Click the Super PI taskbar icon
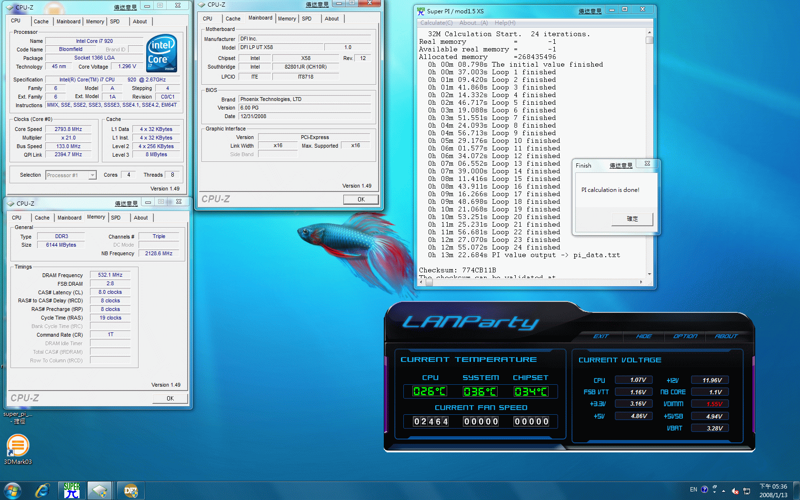The height and width of the screenshot is (500, 800). tap(72, 490)
